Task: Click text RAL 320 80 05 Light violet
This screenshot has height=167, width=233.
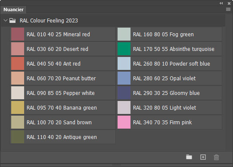Action: tap(165, 108)
